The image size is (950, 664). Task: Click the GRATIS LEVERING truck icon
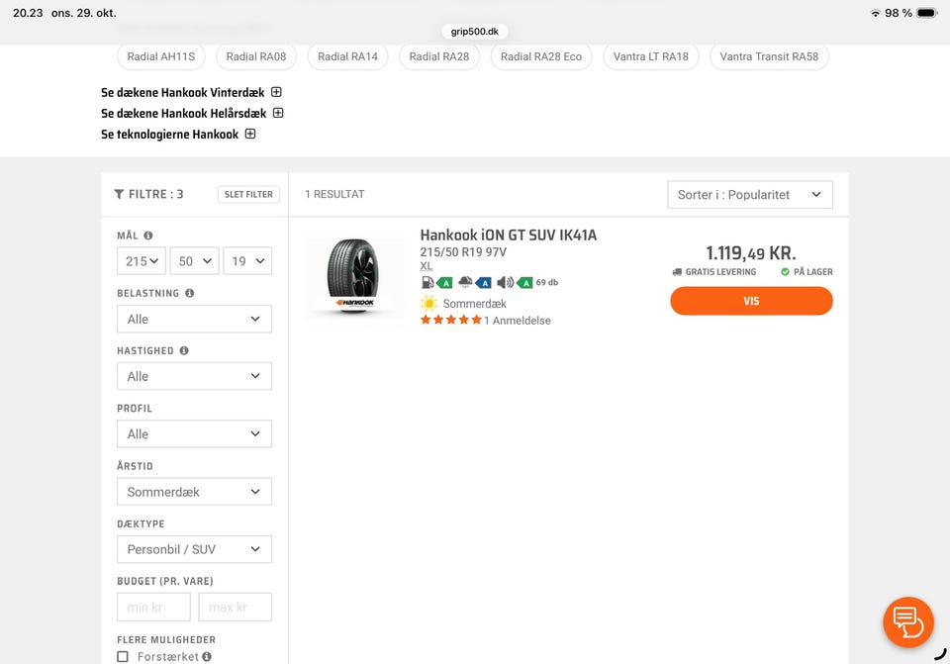tap(677, 272)
